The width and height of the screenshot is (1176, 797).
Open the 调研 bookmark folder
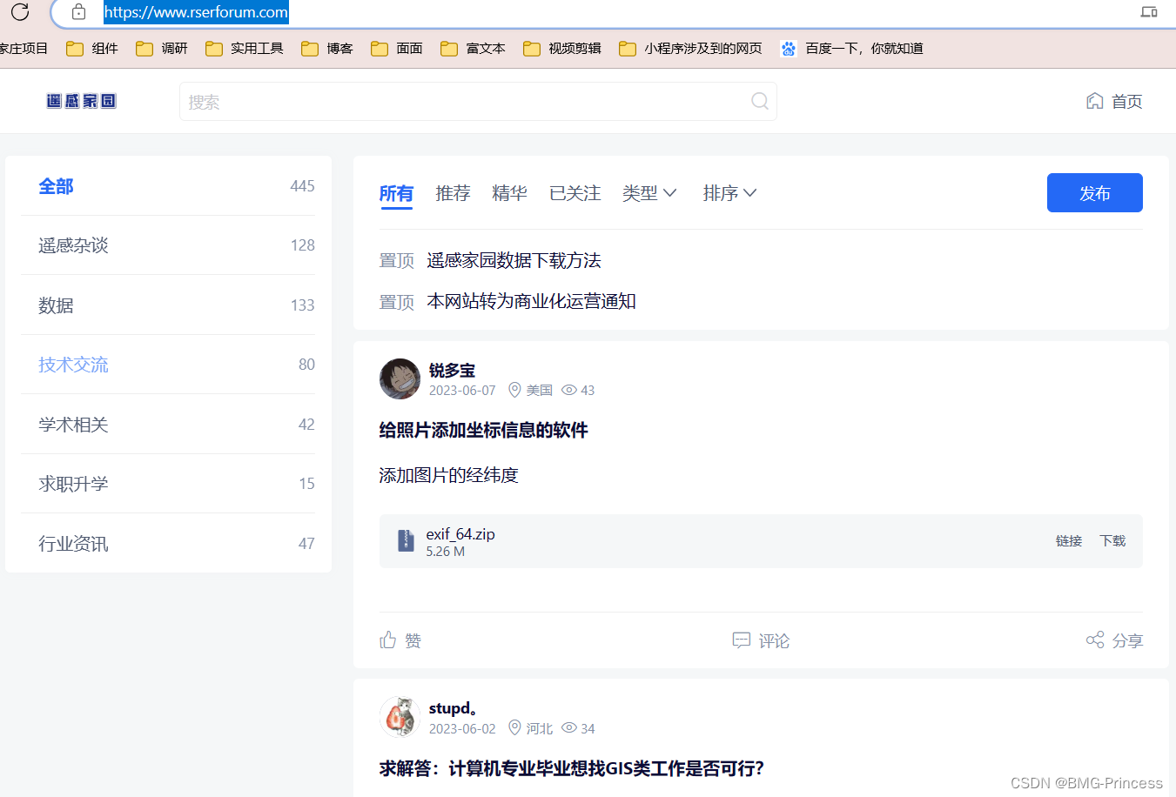162,49
